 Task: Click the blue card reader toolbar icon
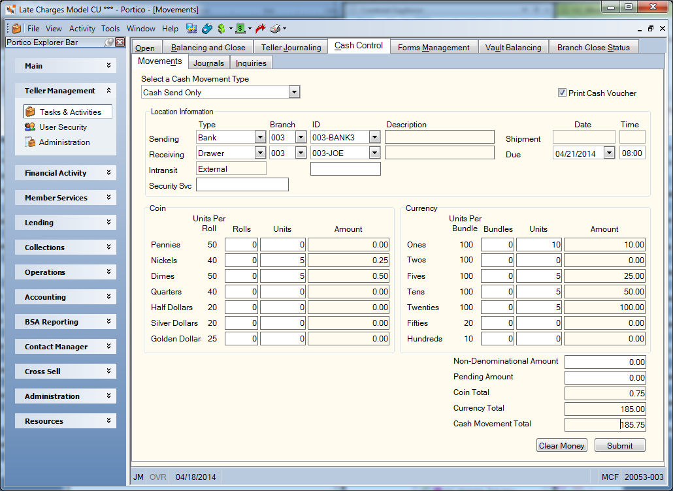(x=207, y=29)
